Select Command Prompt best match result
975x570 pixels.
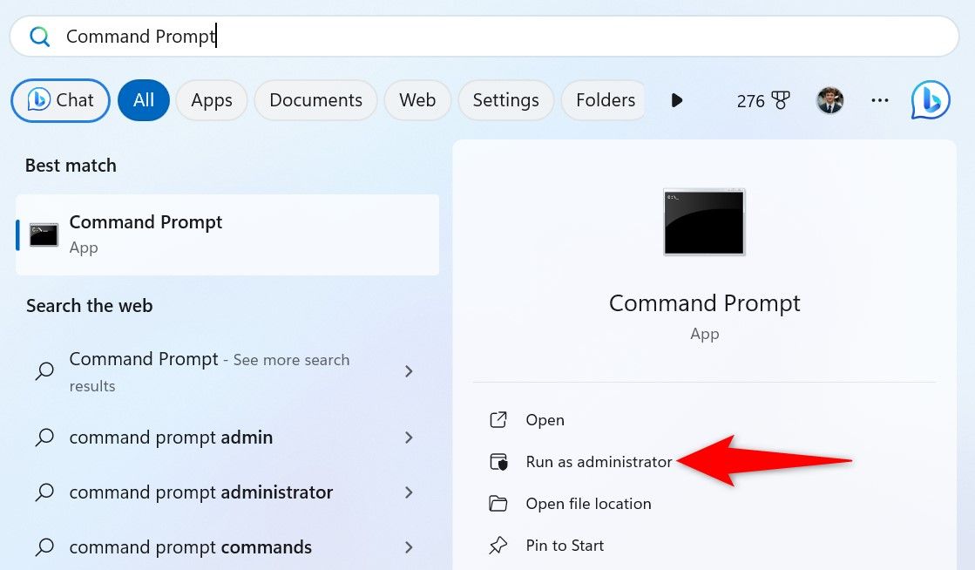point(227,234)
